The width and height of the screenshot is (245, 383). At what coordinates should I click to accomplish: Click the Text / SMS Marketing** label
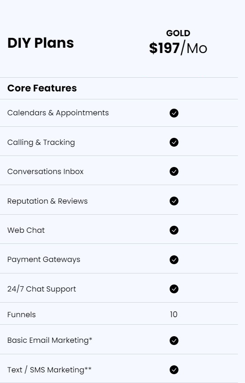point(49,370)
